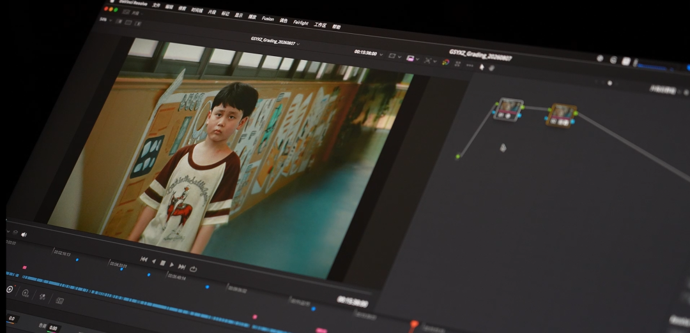Open the viewer three-dot options menu

coord(470,66)
